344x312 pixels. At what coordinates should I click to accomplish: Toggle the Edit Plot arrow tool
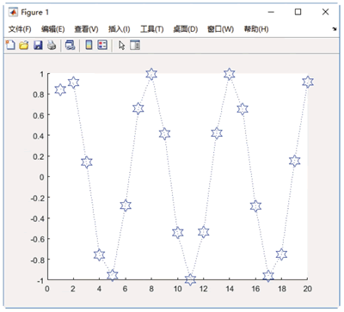click(122, 46)
